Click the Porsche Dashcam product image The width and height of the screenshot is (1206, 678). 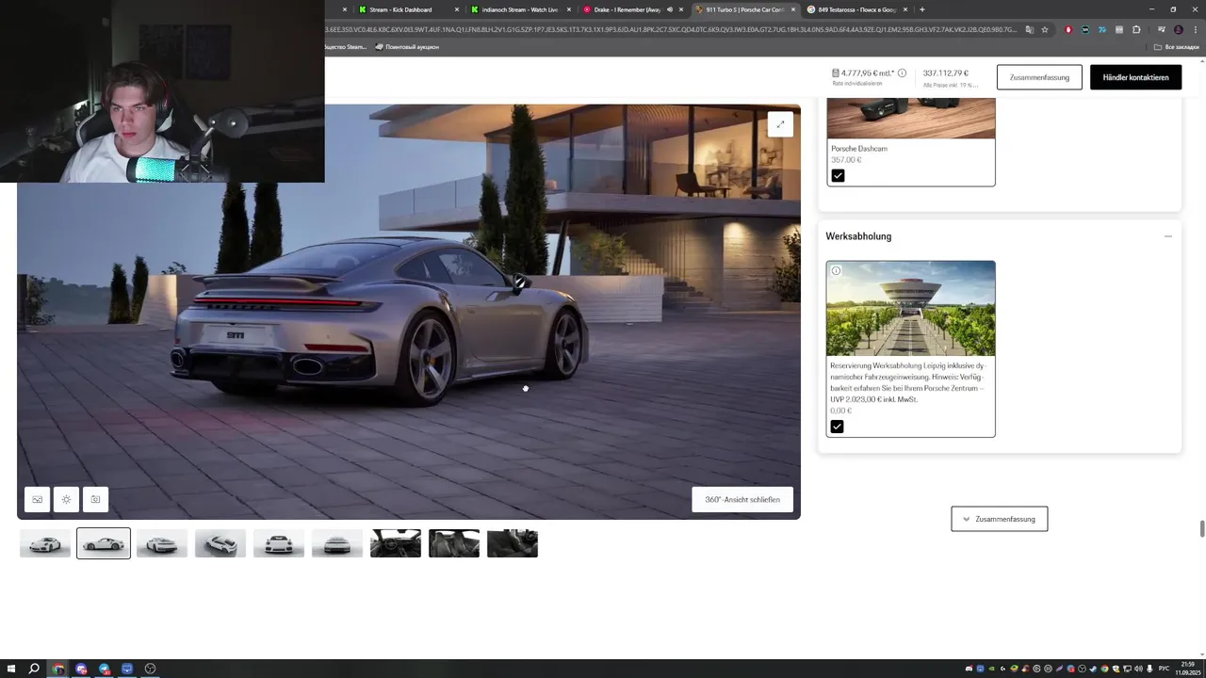(911, 117)
